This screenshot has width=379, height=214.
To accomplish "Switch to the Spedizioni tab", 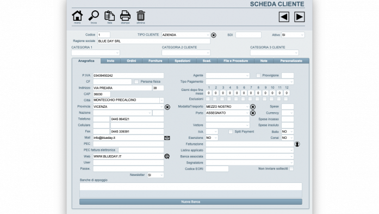I will click(182, 61).
